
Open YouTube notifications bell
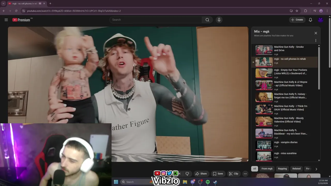[x=311, y=20]
